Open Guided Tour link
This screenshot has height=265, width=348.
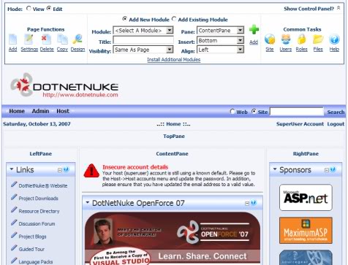pos(31,249)
